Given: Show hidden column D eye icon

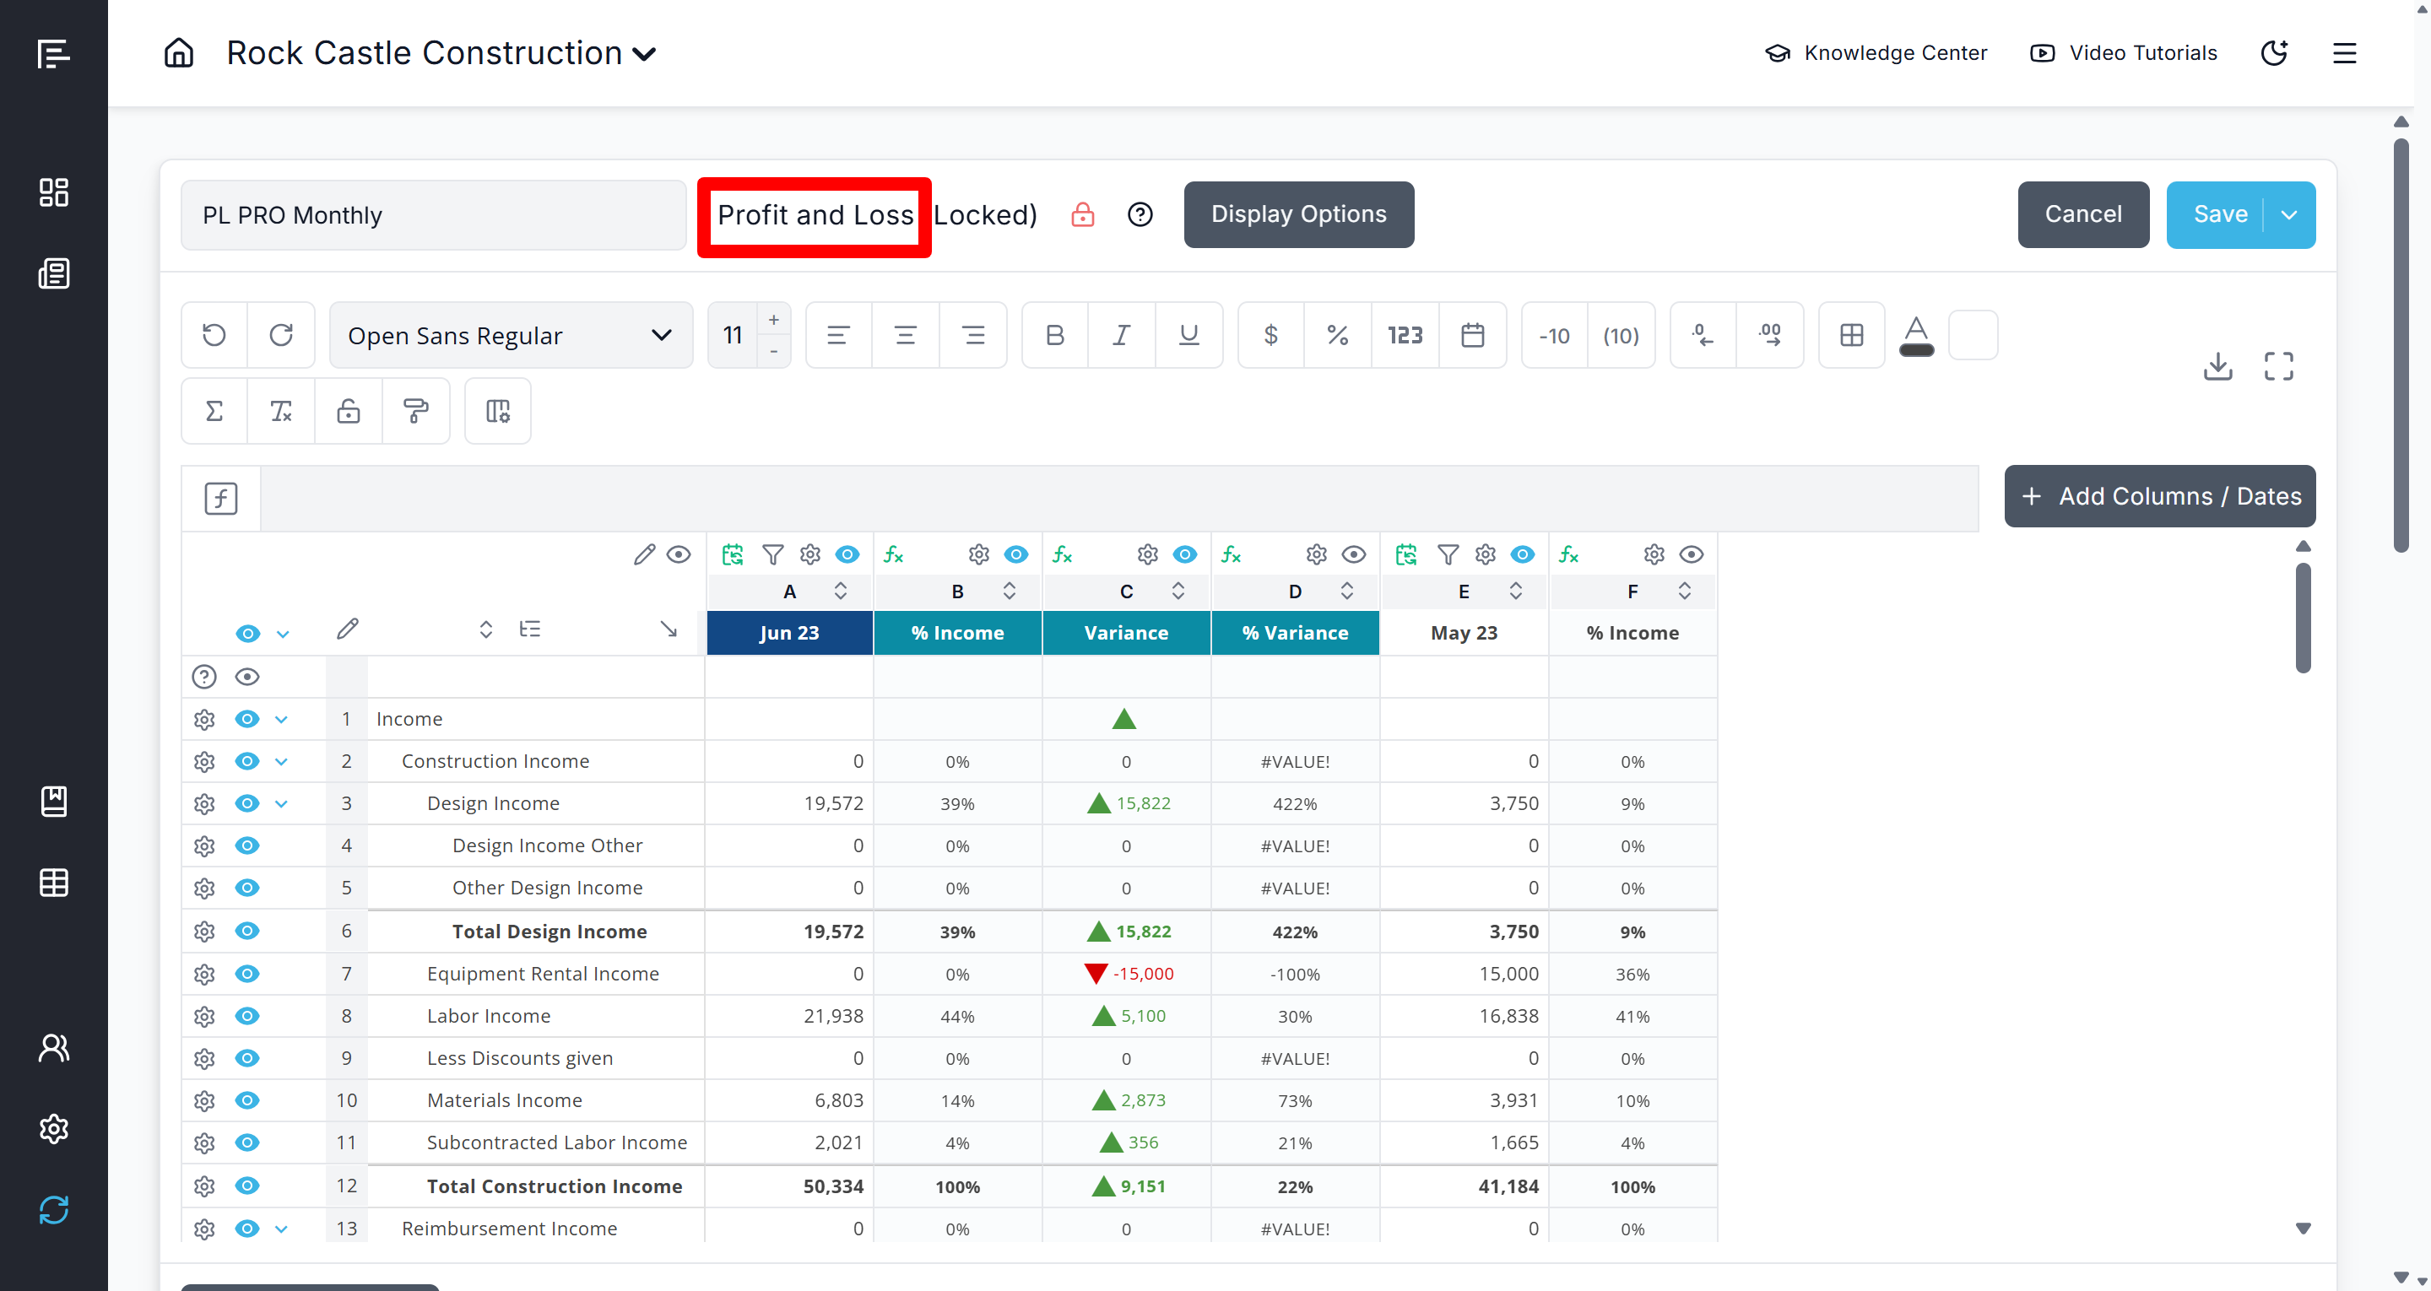Looking at the screenshot, I should [x=1353, y=555].
